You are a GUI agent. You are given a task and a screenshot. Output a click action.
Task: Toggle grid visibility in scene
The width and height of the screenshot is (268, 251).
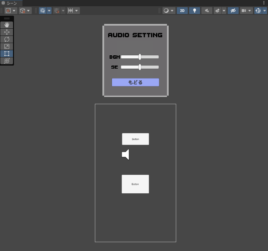(x=43, y=11)
